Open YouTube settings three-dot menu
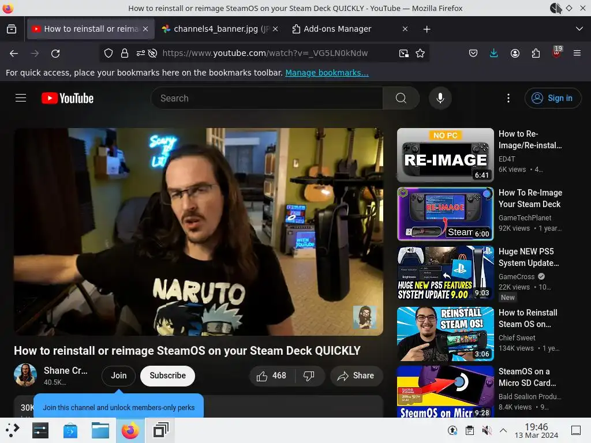Viewport: 591px width, 443px height. point(508,98)
